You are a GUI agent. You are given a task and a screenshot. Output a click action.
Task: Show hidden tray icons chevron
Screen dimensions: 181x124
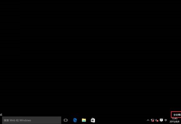click(148, 120)
